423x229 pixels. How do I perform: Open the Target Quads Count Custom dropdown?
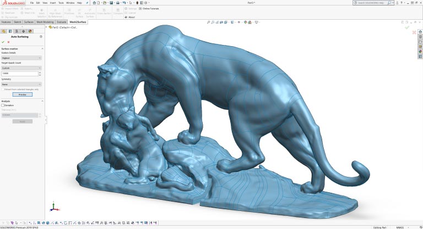(x=21, y=68)
